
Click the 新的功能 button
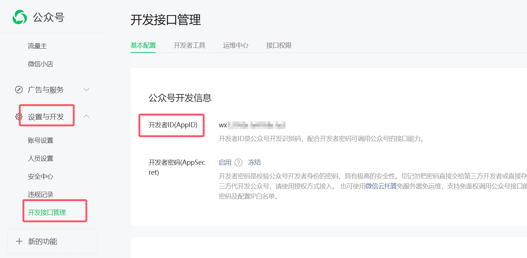(x=52, y=241)
